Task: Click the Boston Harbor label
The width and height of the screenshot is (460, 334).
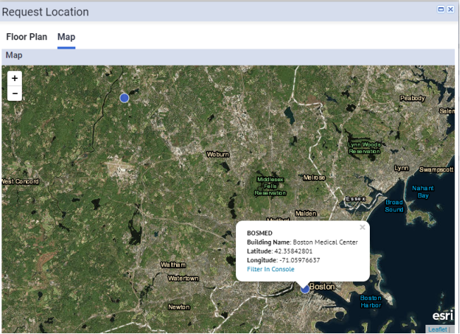Action: coord(371,302)
